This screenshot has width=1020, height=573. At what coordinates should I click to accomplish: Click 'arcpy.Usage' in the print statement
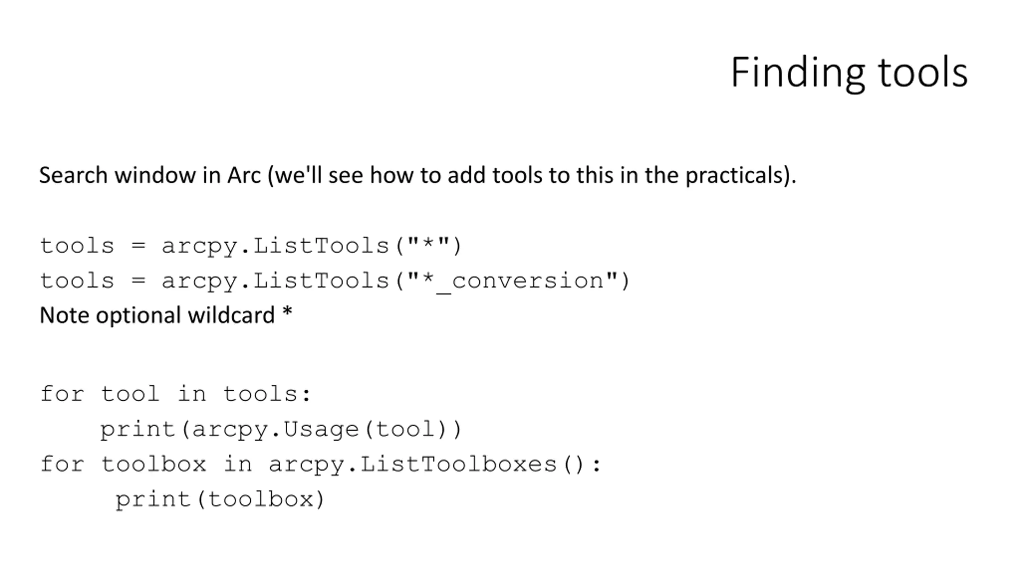(x=275, y=430)
